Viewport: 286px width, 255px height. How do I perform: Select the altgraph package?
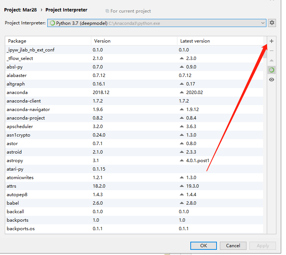click(134, 84)
